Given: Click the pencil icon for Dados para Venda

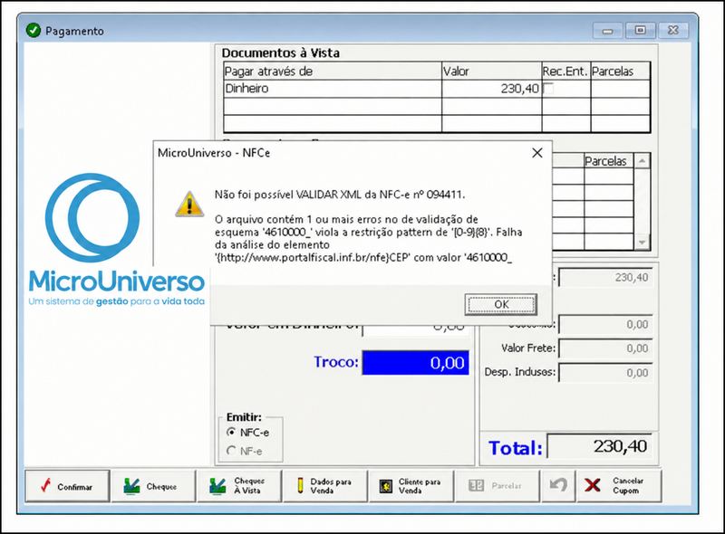Looking at the screenshot, I should click(300, 485).
